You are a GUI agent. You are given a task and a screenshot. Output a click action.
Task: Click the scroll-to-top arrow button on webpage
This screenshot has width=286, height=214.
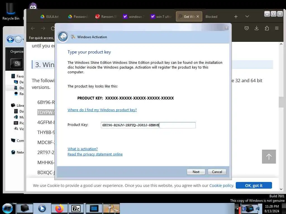pyautogui.click(x=269, y=157)
